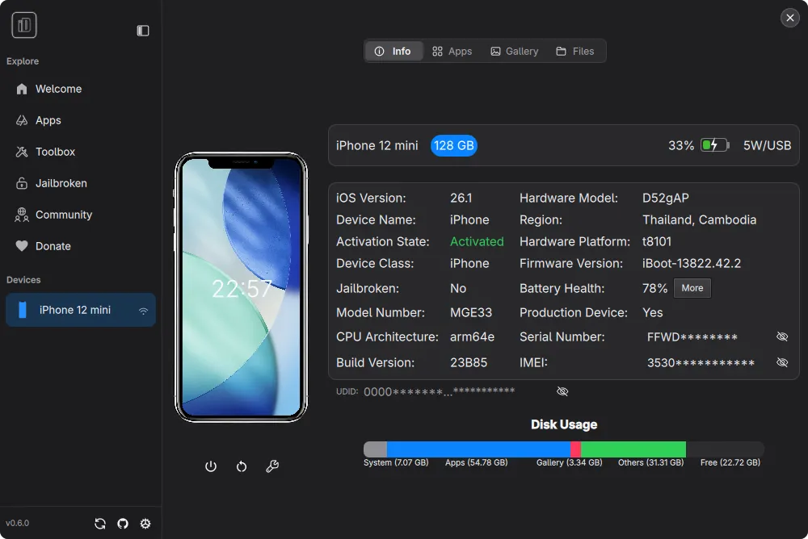The width and height of the screenshot is (808, 539).
Task: Click the app logo icon
Action: 24,25
